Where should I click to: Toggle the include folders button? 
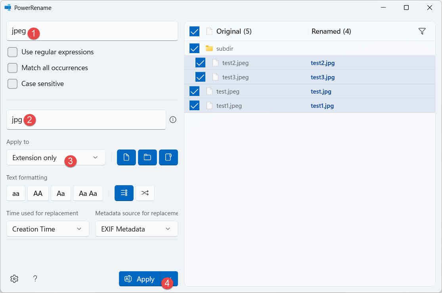pyautogui.click(x=147, y=157)
